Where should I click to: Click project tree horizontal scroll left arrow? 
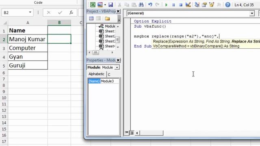click(89, 52)
